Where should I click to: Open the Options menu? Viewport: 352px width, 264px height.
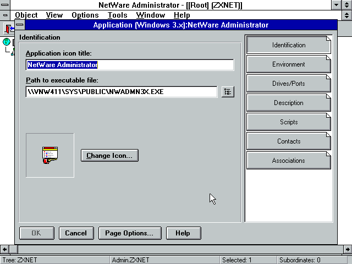point(85,15)
